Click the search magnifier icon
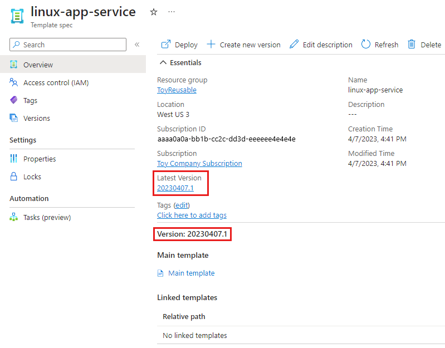This screenshot has height=348, width=445. click(x=17, y=45)
